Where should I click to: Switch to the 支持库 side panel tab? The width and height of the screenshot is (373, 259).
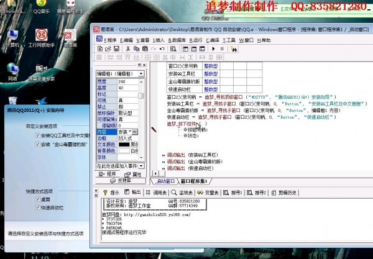pos(121,181)
